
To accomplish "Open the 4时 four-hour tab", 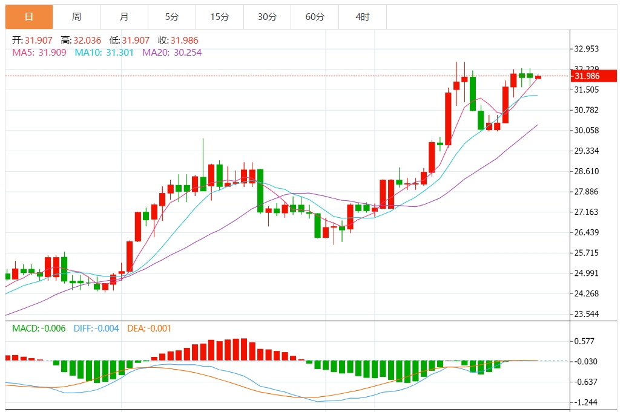I will [363, 17].
